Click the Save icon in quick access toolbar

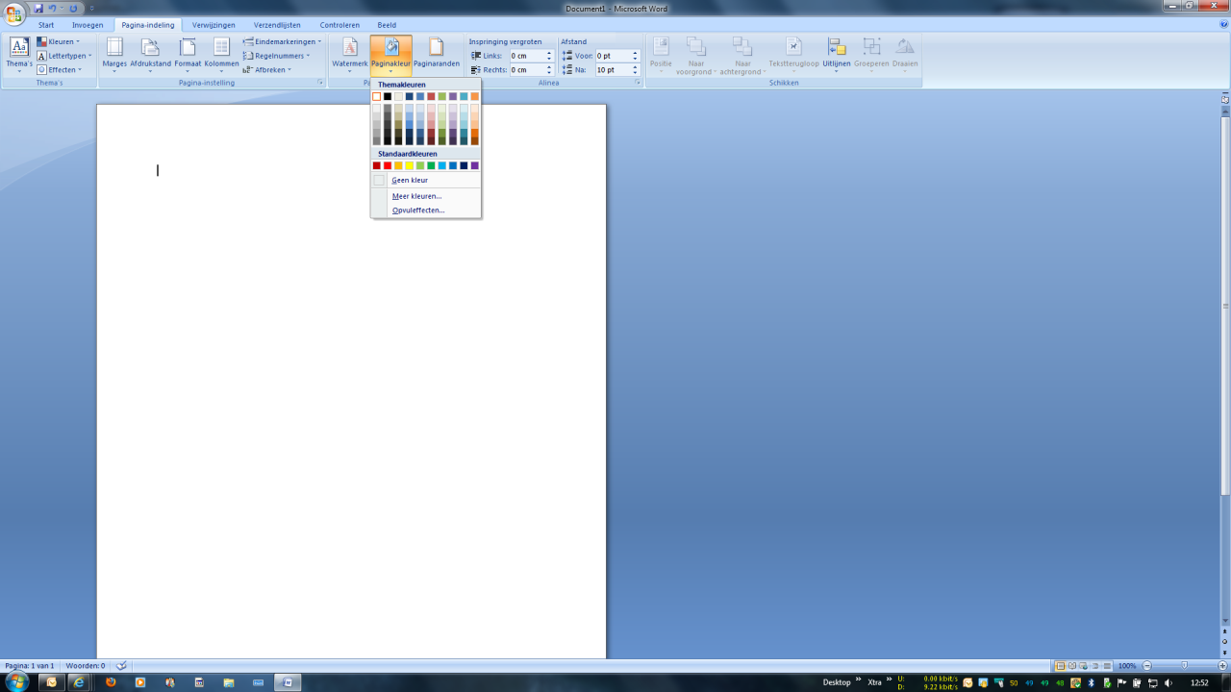tap(38, 9)
